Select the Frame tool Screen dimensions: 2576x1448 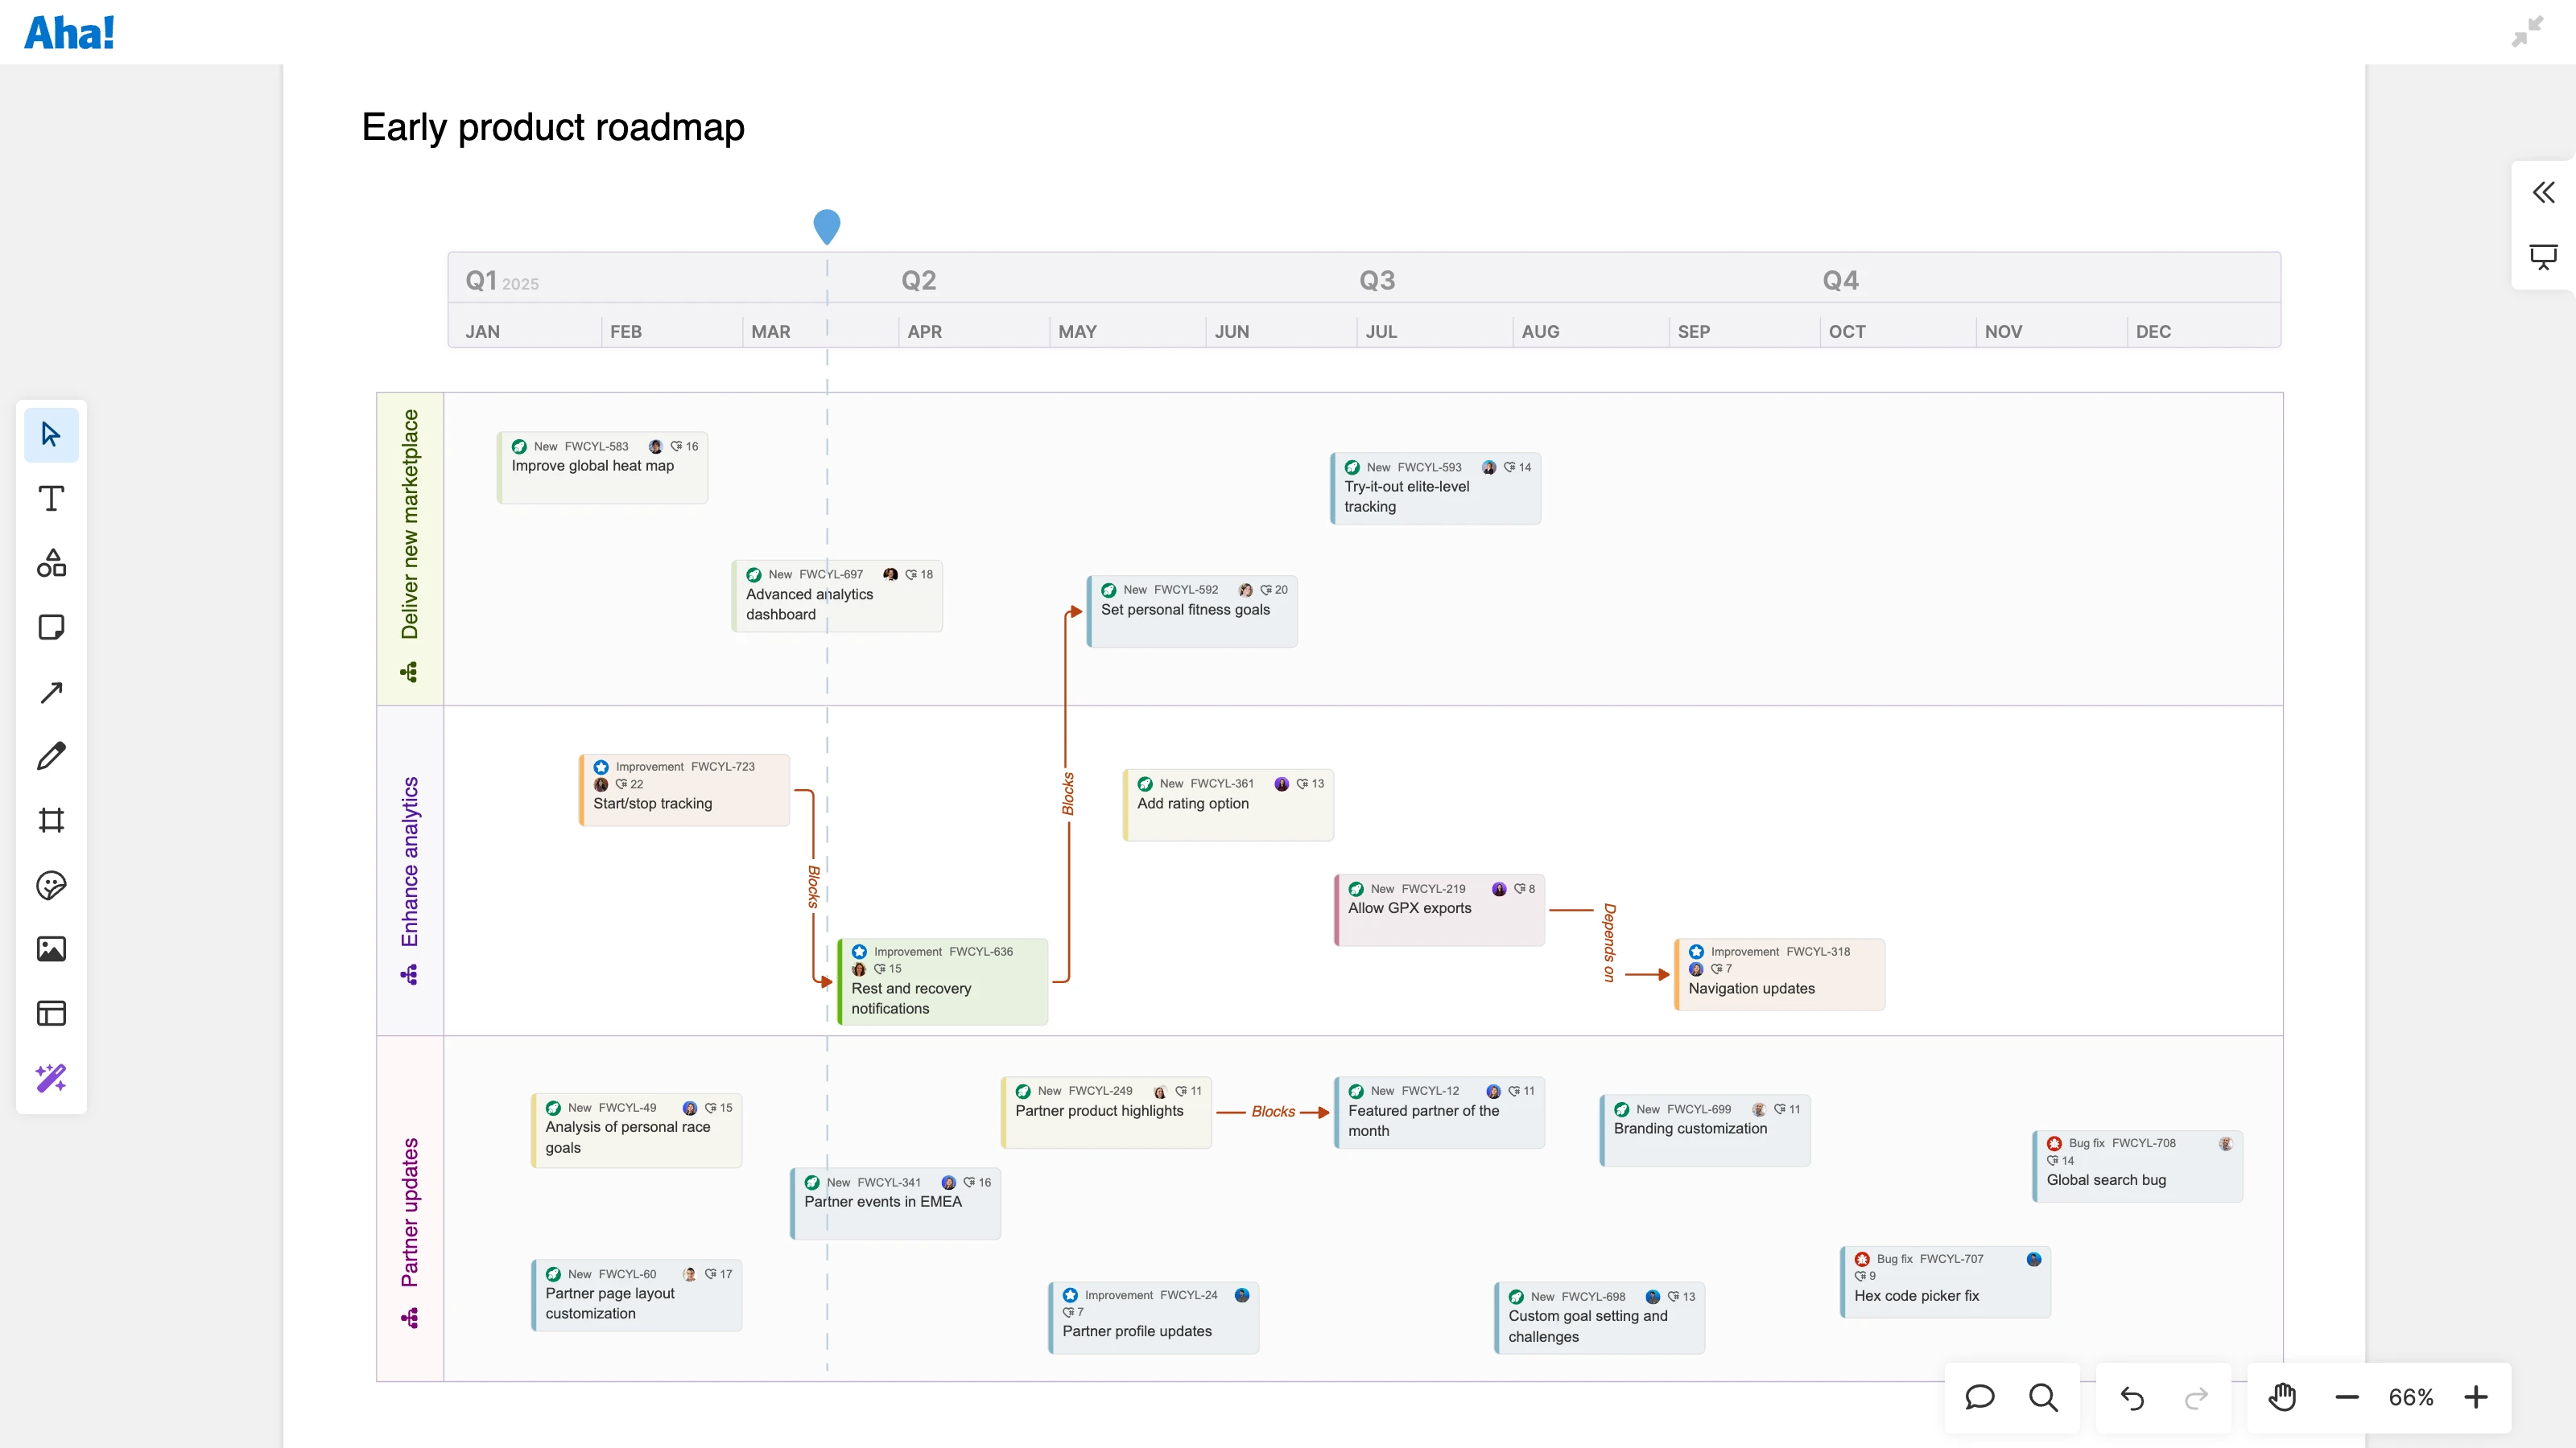click(x=51, y=821)
